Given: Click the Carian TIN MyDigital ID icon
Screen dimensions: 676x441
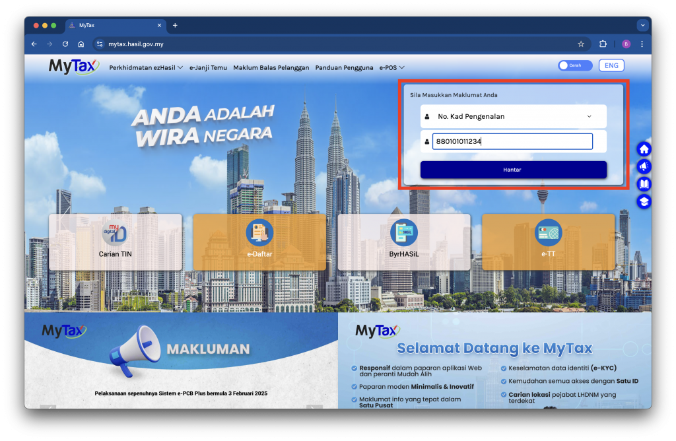Looking at the screenshot, I should pyautogui.click(x=115, y=233).
